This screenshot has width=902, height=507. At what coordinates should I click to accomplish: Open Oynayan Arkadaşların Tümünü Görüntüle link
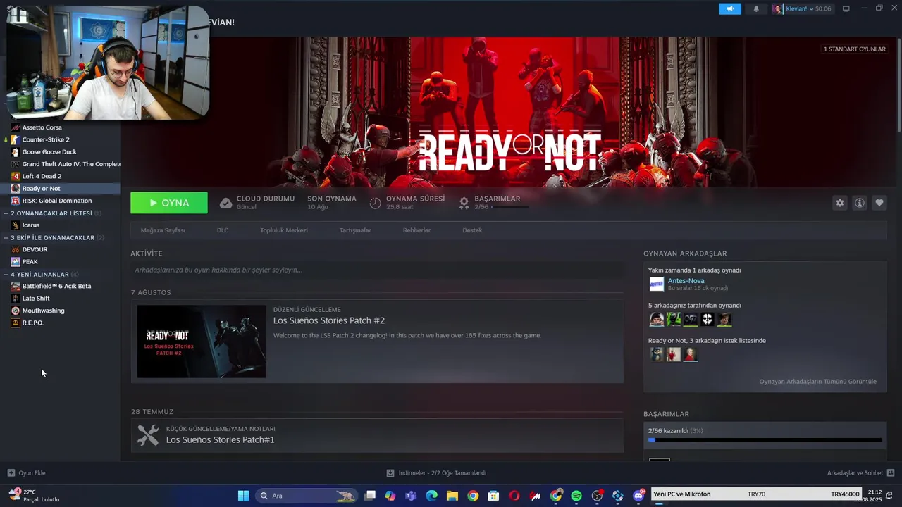tap(817, 382)
